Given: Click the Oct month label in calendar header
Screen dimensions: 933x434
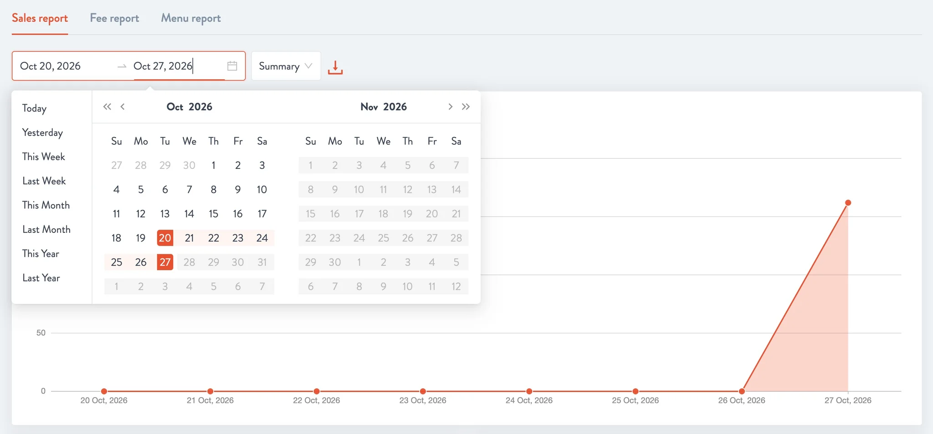Looking at the screenshot, I should [175, 106].
